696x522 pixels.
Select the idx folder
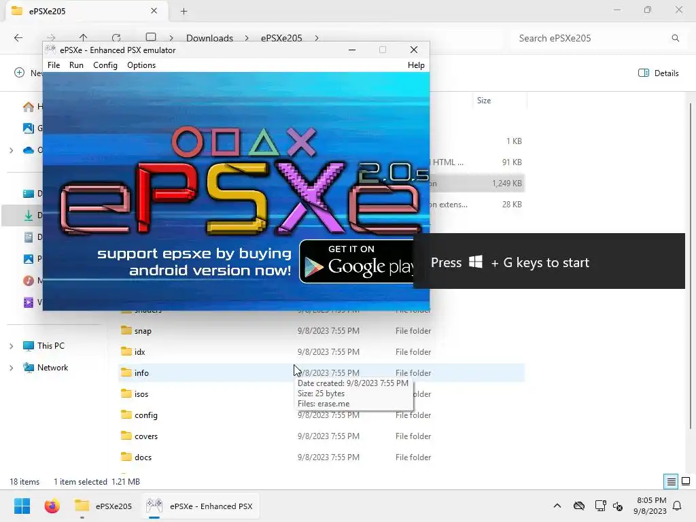coord(321,351)
